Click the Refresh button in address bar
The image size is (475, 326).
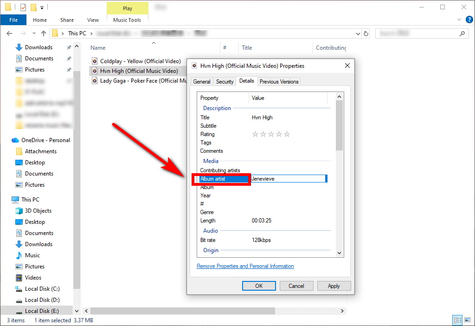366,33
